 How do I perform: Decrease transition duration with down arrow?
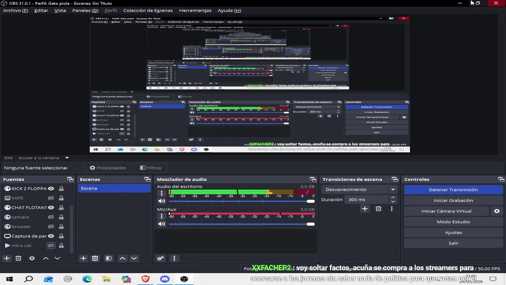point(393,201)
